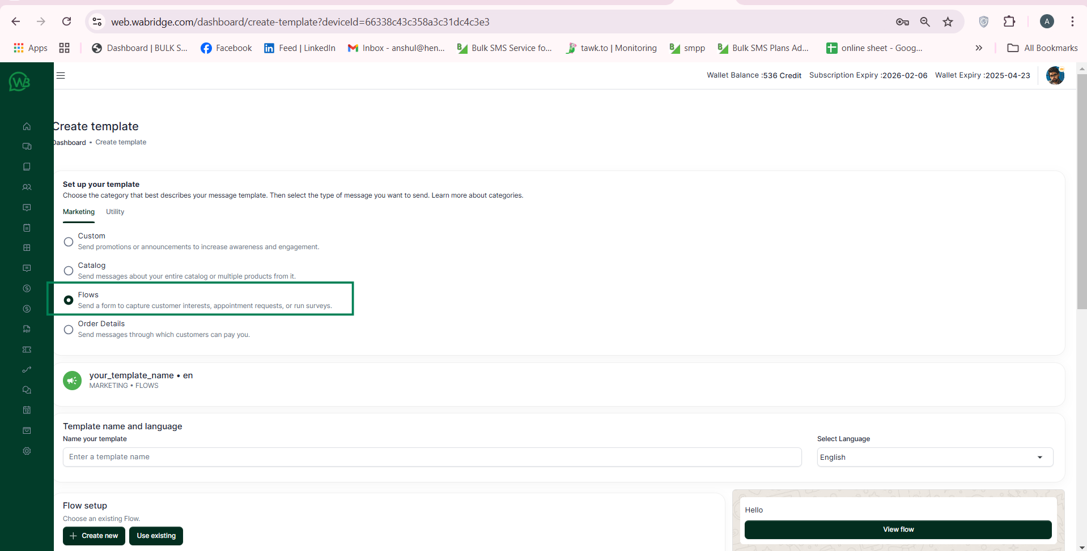Click the Create new flow button
The height and width of the screenshot is (551, 1087).
click(x=94, y=536)
